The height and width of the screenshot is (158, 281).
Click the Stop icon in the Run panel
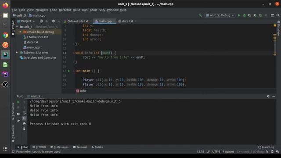tap(18, 108)
